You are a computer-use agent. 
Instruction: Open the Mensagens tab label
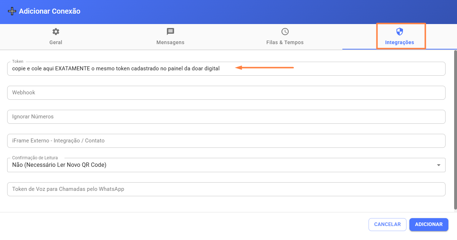click(x=170, y=42)
